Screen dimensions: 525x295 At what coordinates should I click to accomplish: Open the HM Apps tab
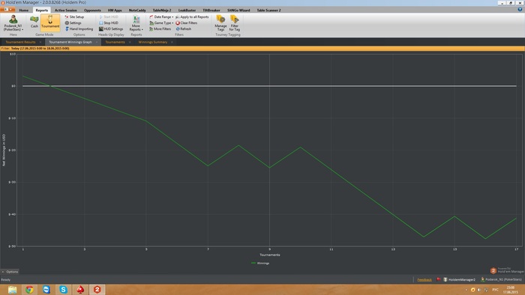tap(115, 10)
